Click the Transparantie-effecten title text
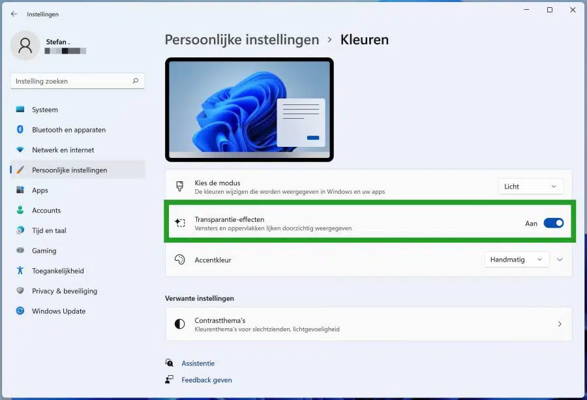This screenshot has width=587, height=400. [229, 219]
